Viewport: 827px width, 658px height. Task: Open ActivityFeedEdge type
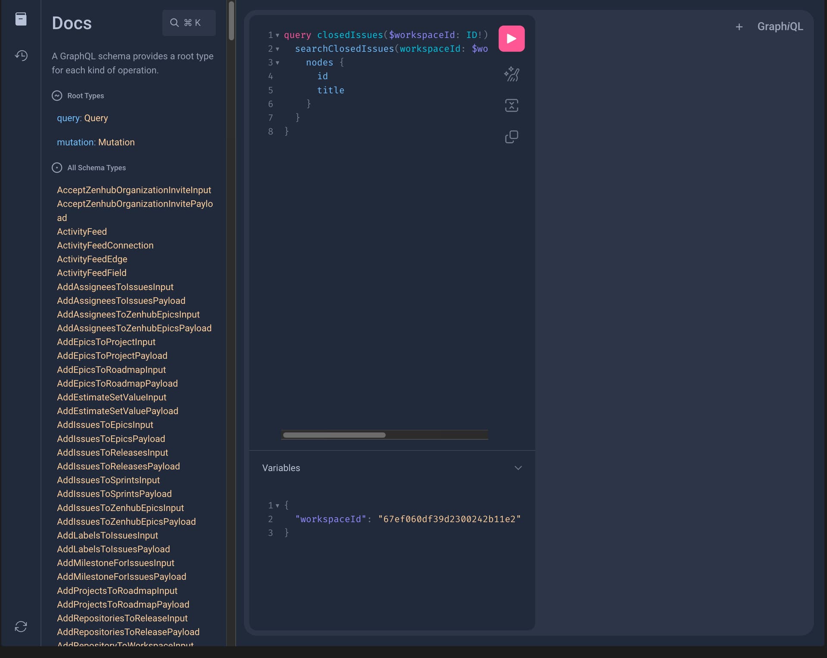point(92,259)
